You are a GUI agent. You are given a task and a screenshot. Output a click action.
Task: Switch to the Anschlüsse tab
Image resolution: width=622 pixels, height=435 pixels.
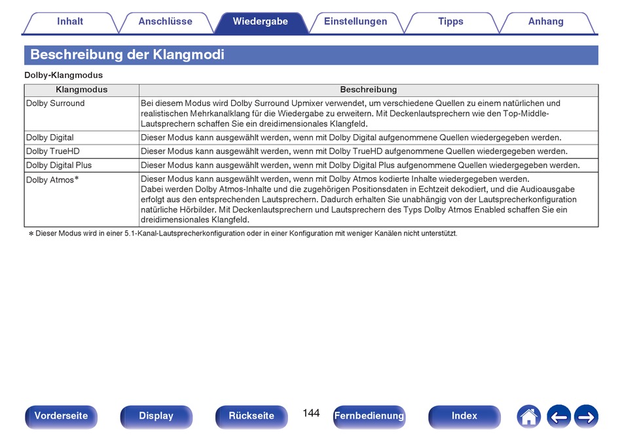point(166,22)
